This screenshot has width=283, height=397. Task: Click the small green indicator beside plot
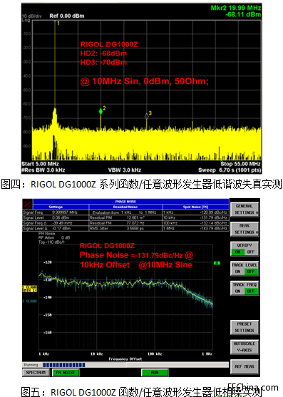pyautogui.click(x=217, y=263)
